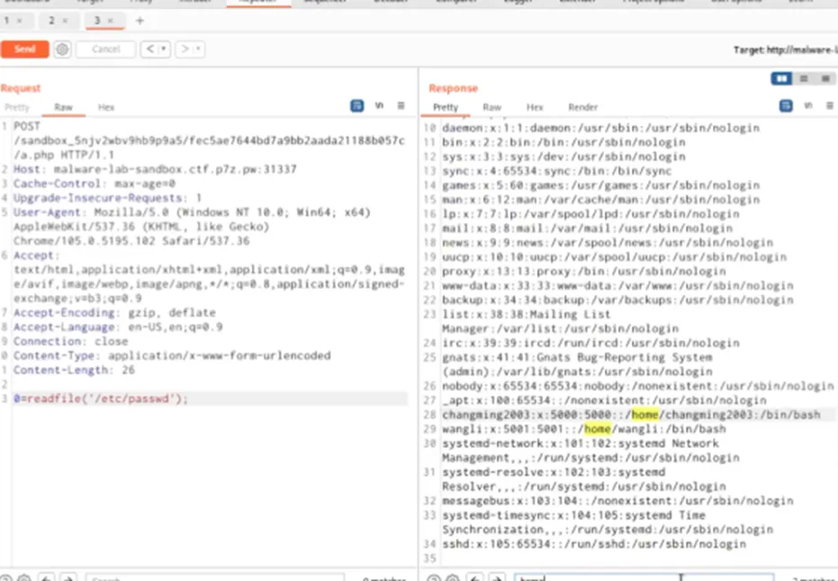
Task: Close Repeater tab 2
Action: click(x=65, y=21)
